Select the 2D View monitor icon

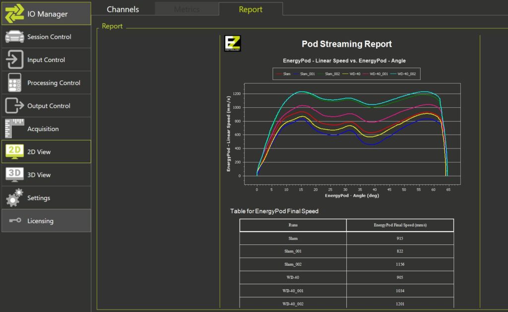click(x=15, y=152)
